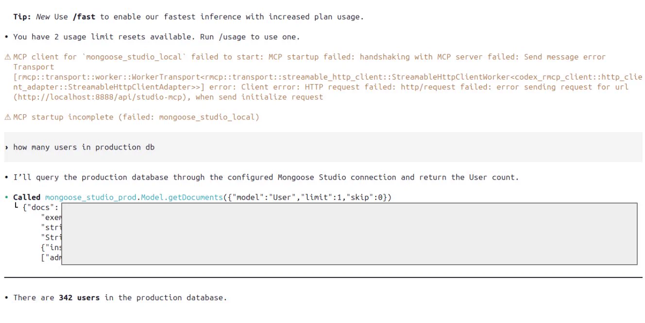Click the gray redacted output block
The height and width of the screenshot is (323, 645).
click(x=349, y=234)
